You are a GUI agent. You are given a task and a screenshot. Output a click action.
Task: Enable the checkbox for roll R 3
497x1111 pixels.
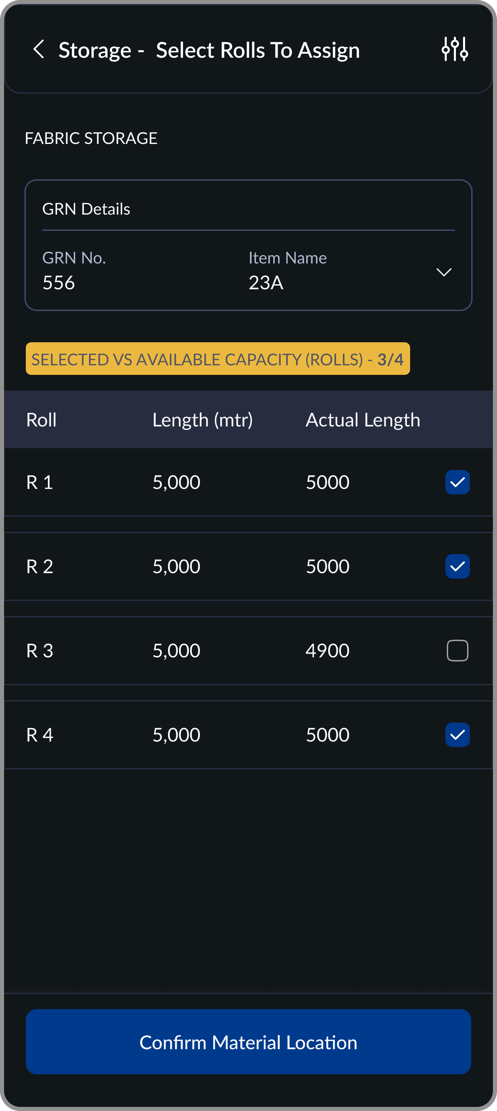[457, 650]
